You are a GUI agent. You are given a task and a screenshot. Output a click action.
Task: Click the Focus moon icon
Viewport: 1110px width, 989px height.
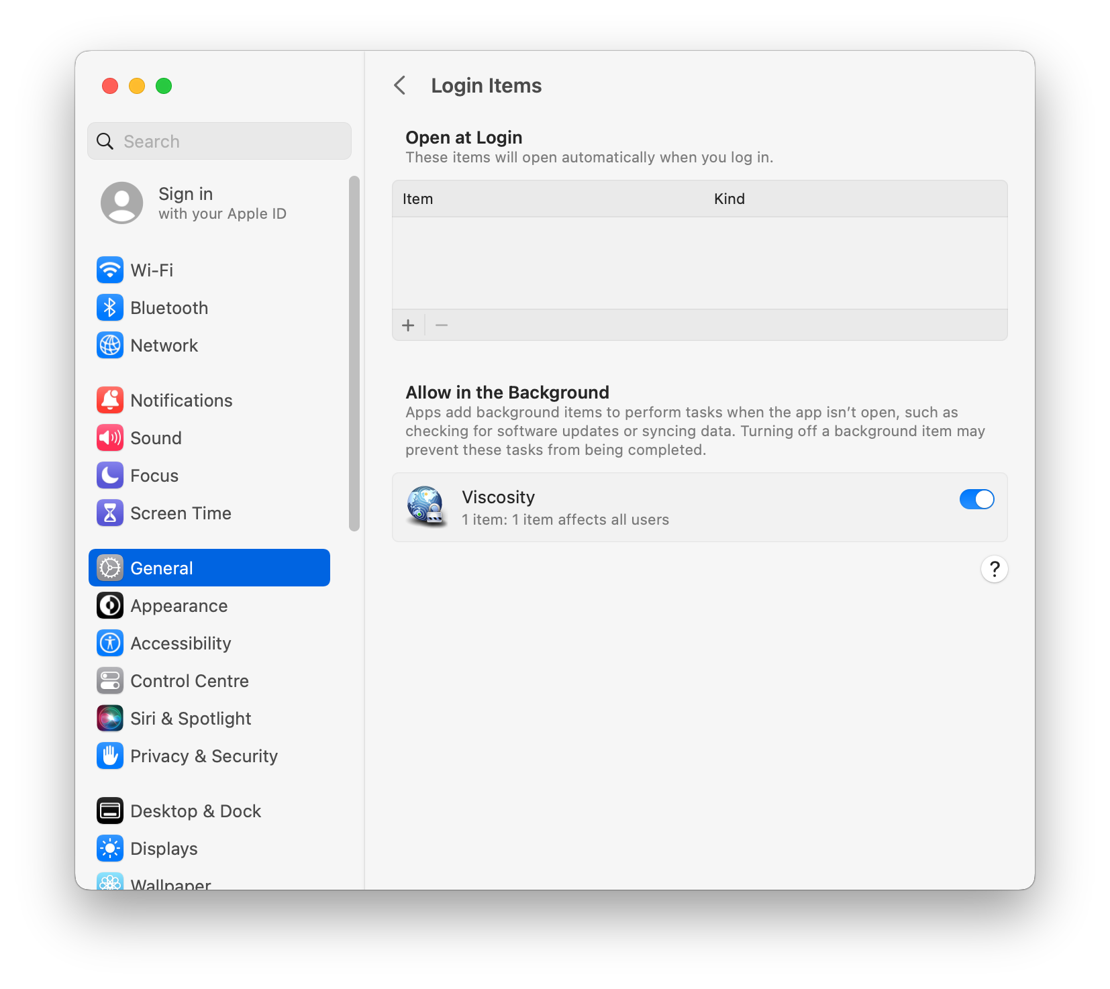point(110,476)
